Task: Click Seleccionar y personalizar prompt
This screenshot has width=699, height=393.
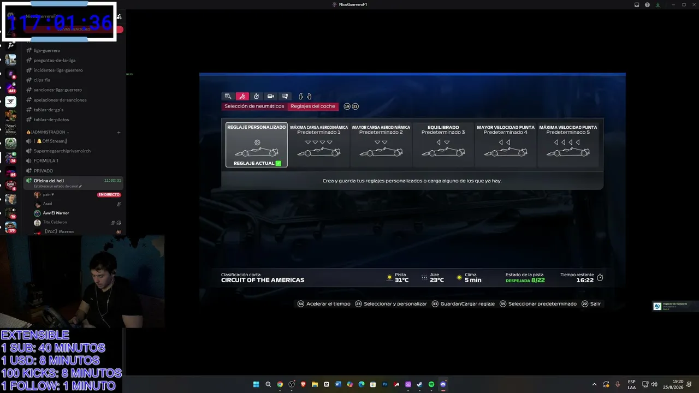Action: [391, 304]
